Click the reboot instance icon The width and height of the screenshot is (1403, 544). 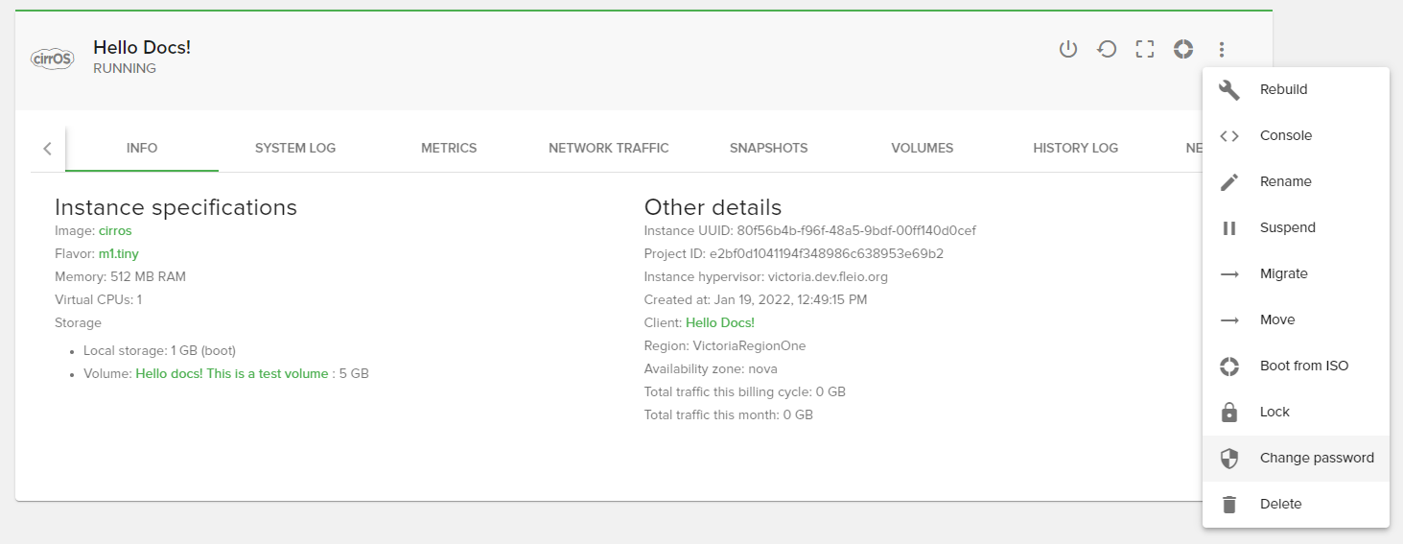pyautogui.click(x=1107, y=49)
